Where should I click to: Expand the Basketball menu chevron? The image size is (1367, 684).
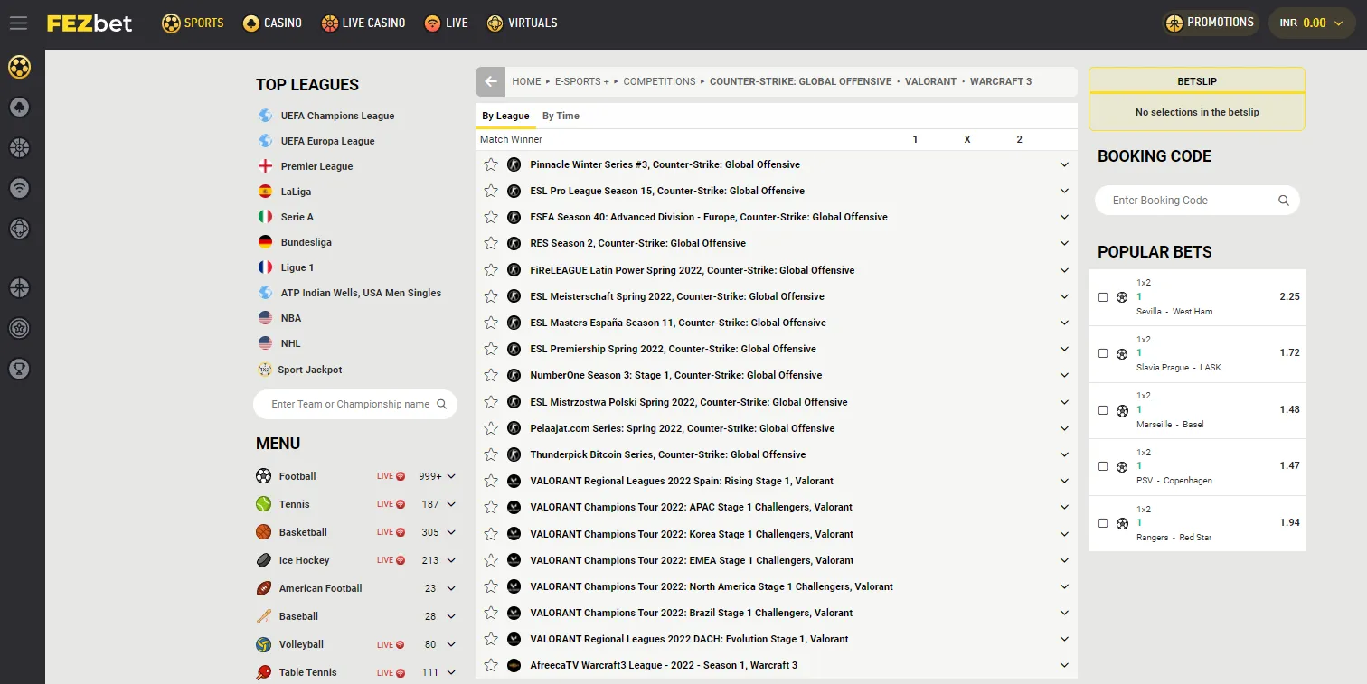[451, 532]
